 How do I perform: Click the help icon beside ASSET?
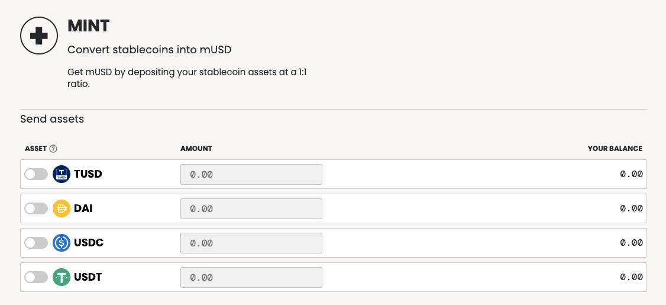click(x=53, y=149)
